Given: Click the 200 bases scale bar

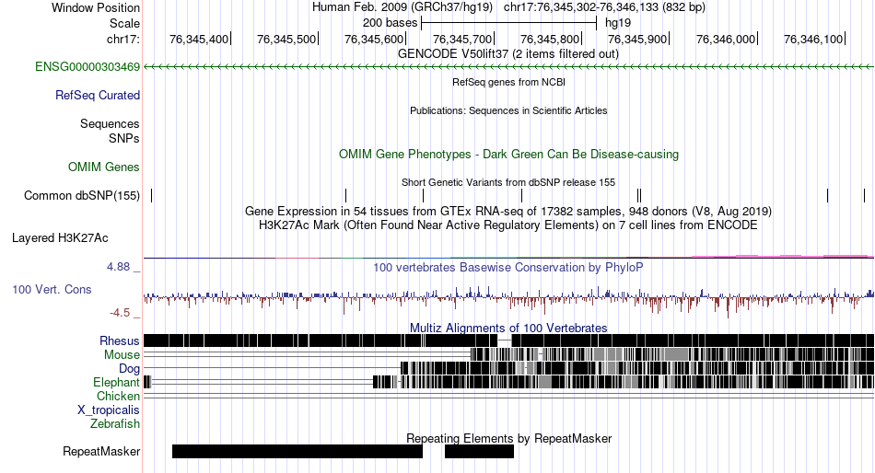Looking at the screenshot, I should coord(509,23).
